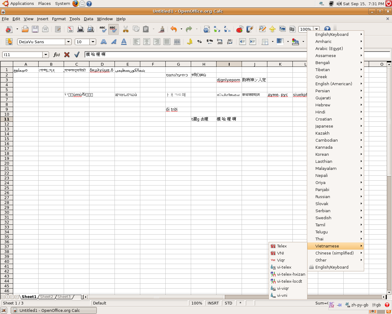Open the Chinese (simplified) submenu
This screenshot has height=314, width=392.
click(x=334, y=253)
